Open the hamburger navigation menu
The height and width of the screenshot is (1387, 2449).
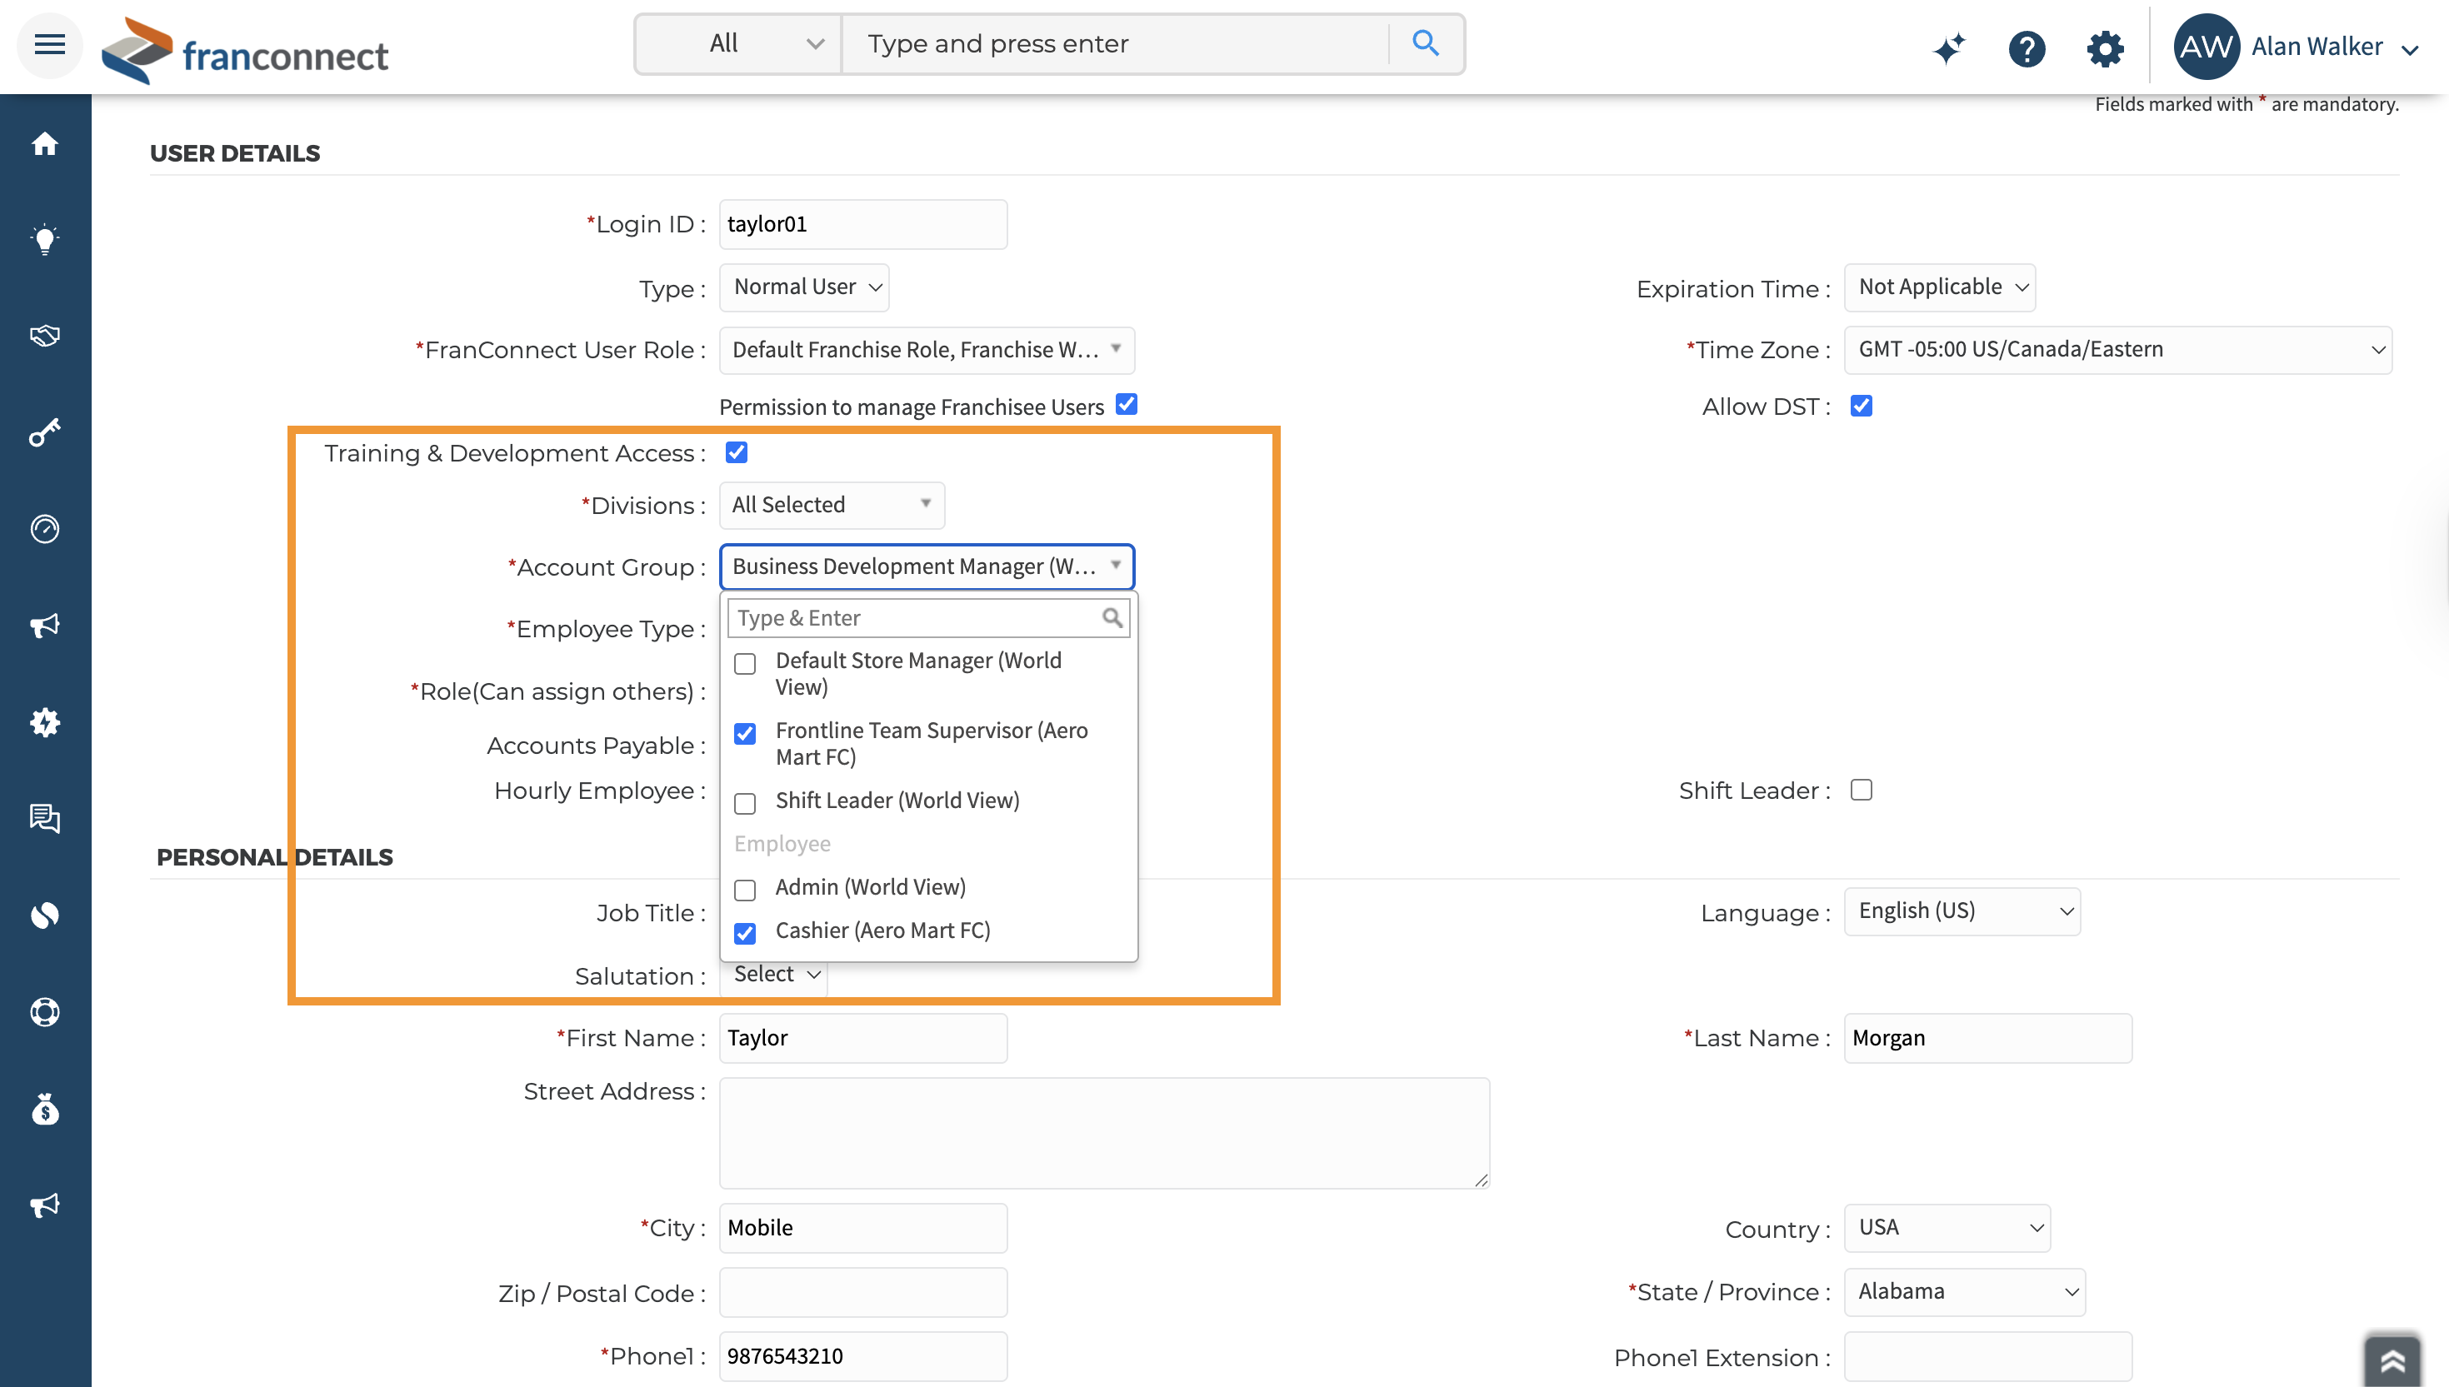click(x=49, y=45)
